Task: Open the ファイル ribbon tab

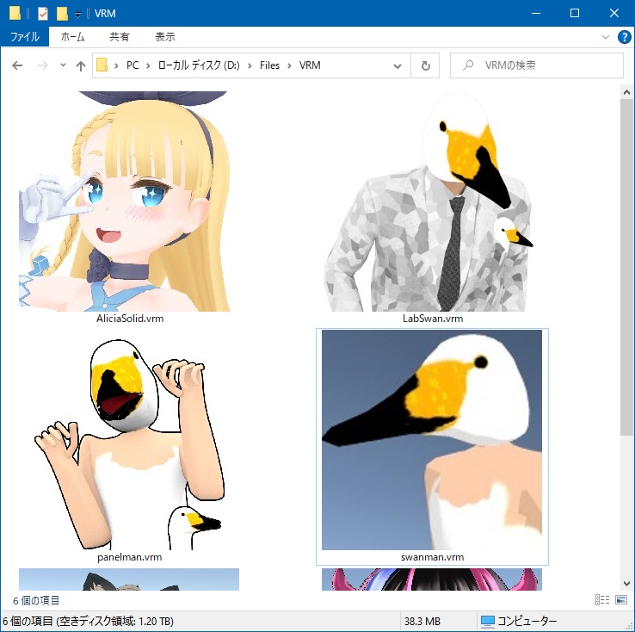Action: click(25, 37)
